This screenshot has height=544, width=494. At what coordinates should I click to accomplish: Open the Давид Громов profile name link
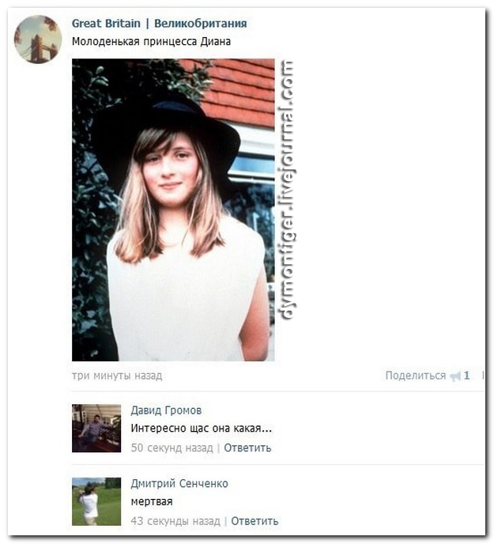(x=166, y=410)
